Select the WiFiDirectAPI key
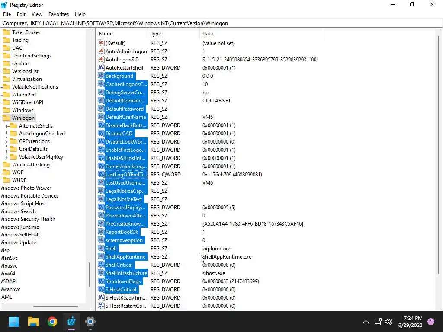Screen dimensions: 443x332 click(27, 102)
